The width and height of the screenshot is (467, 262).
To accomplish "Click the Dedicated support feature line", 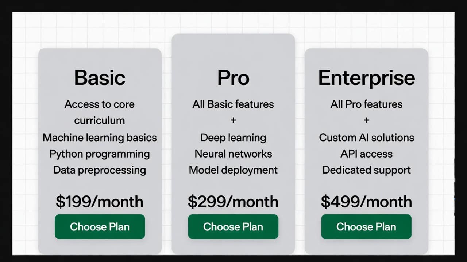I will coord(367,170).
